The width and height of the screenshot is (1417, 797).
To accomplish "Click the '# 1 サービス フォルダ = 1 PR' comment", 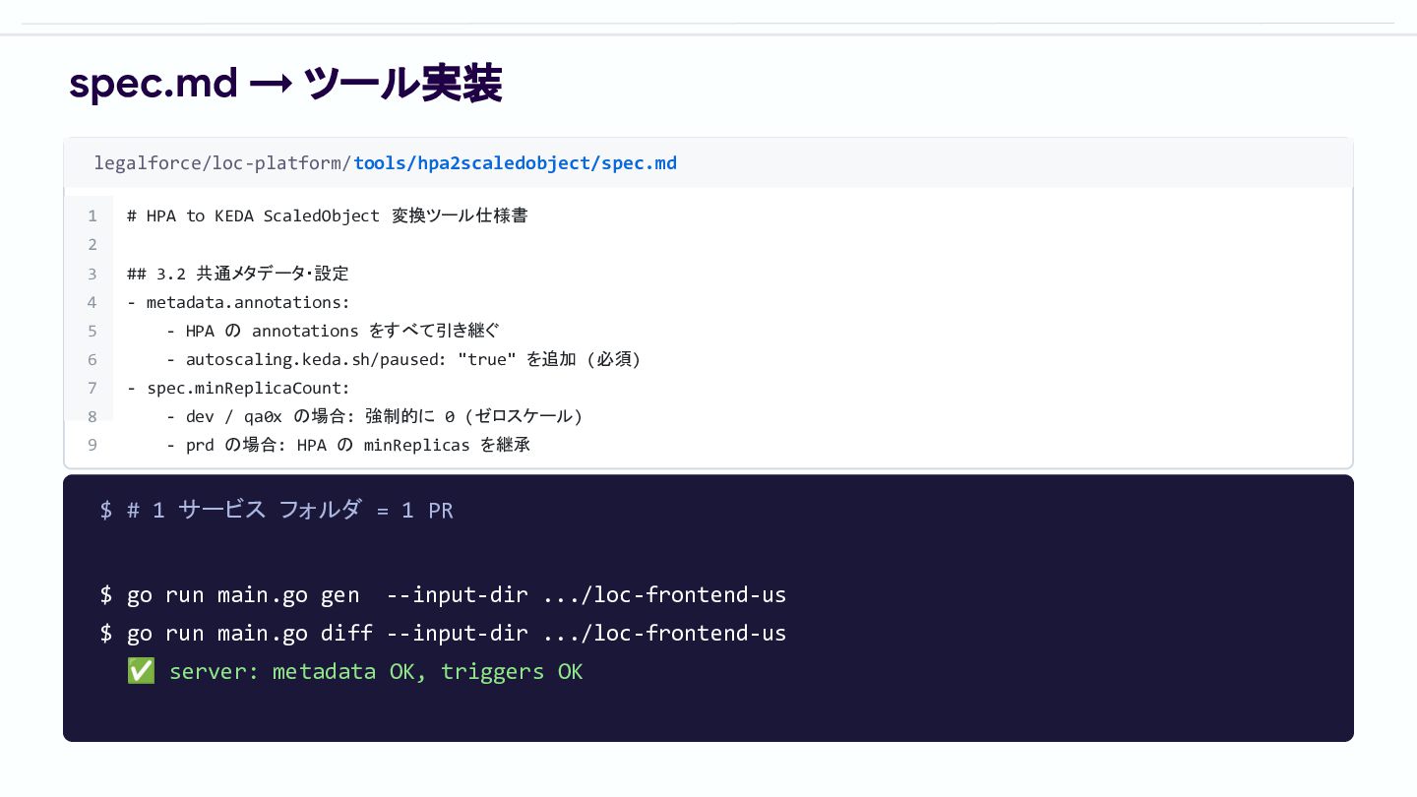I will 277,510.
